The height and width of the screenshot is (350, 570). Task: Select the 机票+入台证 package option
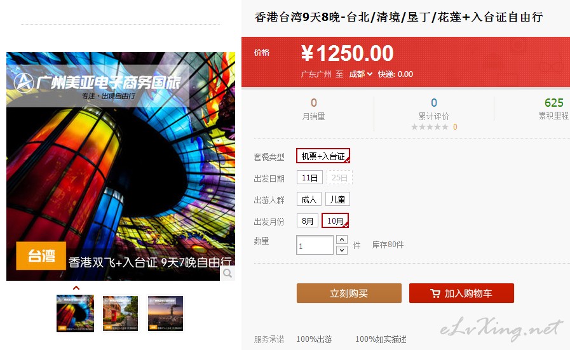(x=323, y=156)
